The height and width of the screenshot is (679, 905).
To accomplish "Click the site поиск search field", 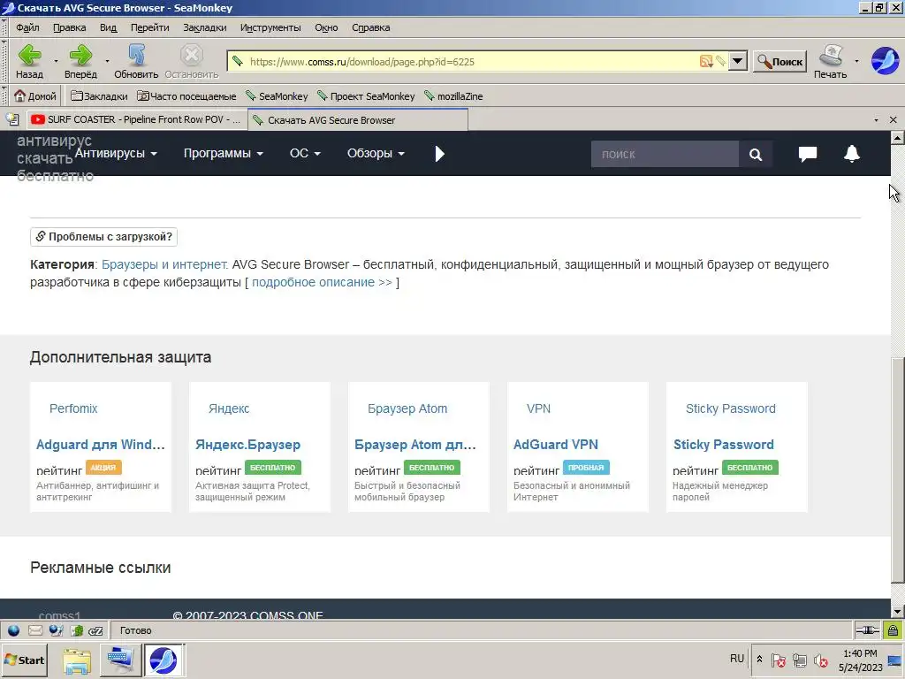I will (x=665, y=154).
